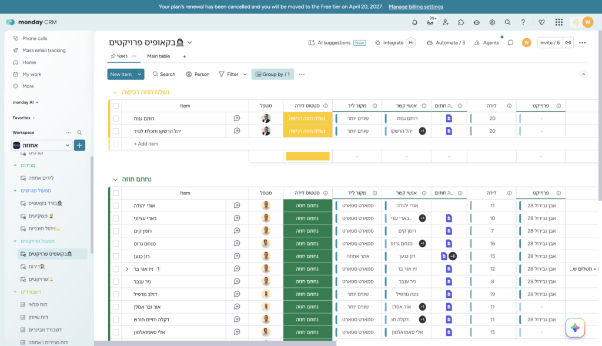Click the Group by / 1 button
Image resolution: width=602 pixels, height=346 pixels.
click(273, 75)
